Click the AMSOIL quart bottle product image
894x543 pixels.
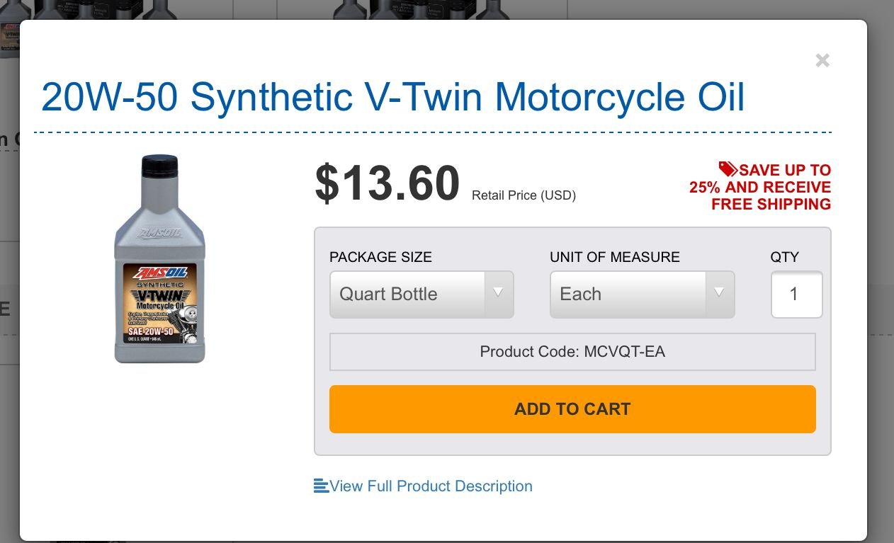point(160,259)
